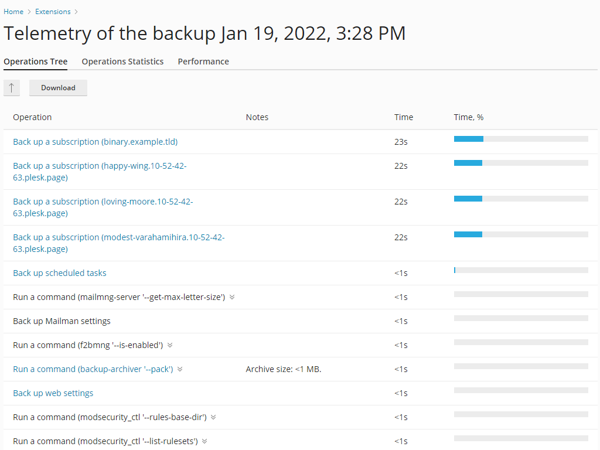The height and width of the screenshot is (450, 600).
Task: Switch to the Performance tab
Action: tap(203, 61)
